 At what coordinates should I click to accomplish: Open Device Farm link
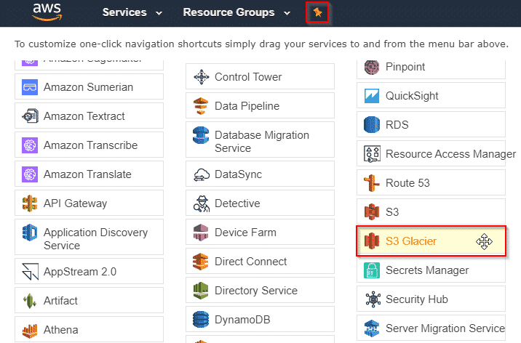pyautogui.click(x=245, y=233)
